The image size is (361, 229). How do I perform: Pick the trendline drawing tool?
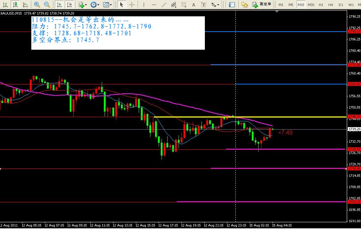click(164, 5)
